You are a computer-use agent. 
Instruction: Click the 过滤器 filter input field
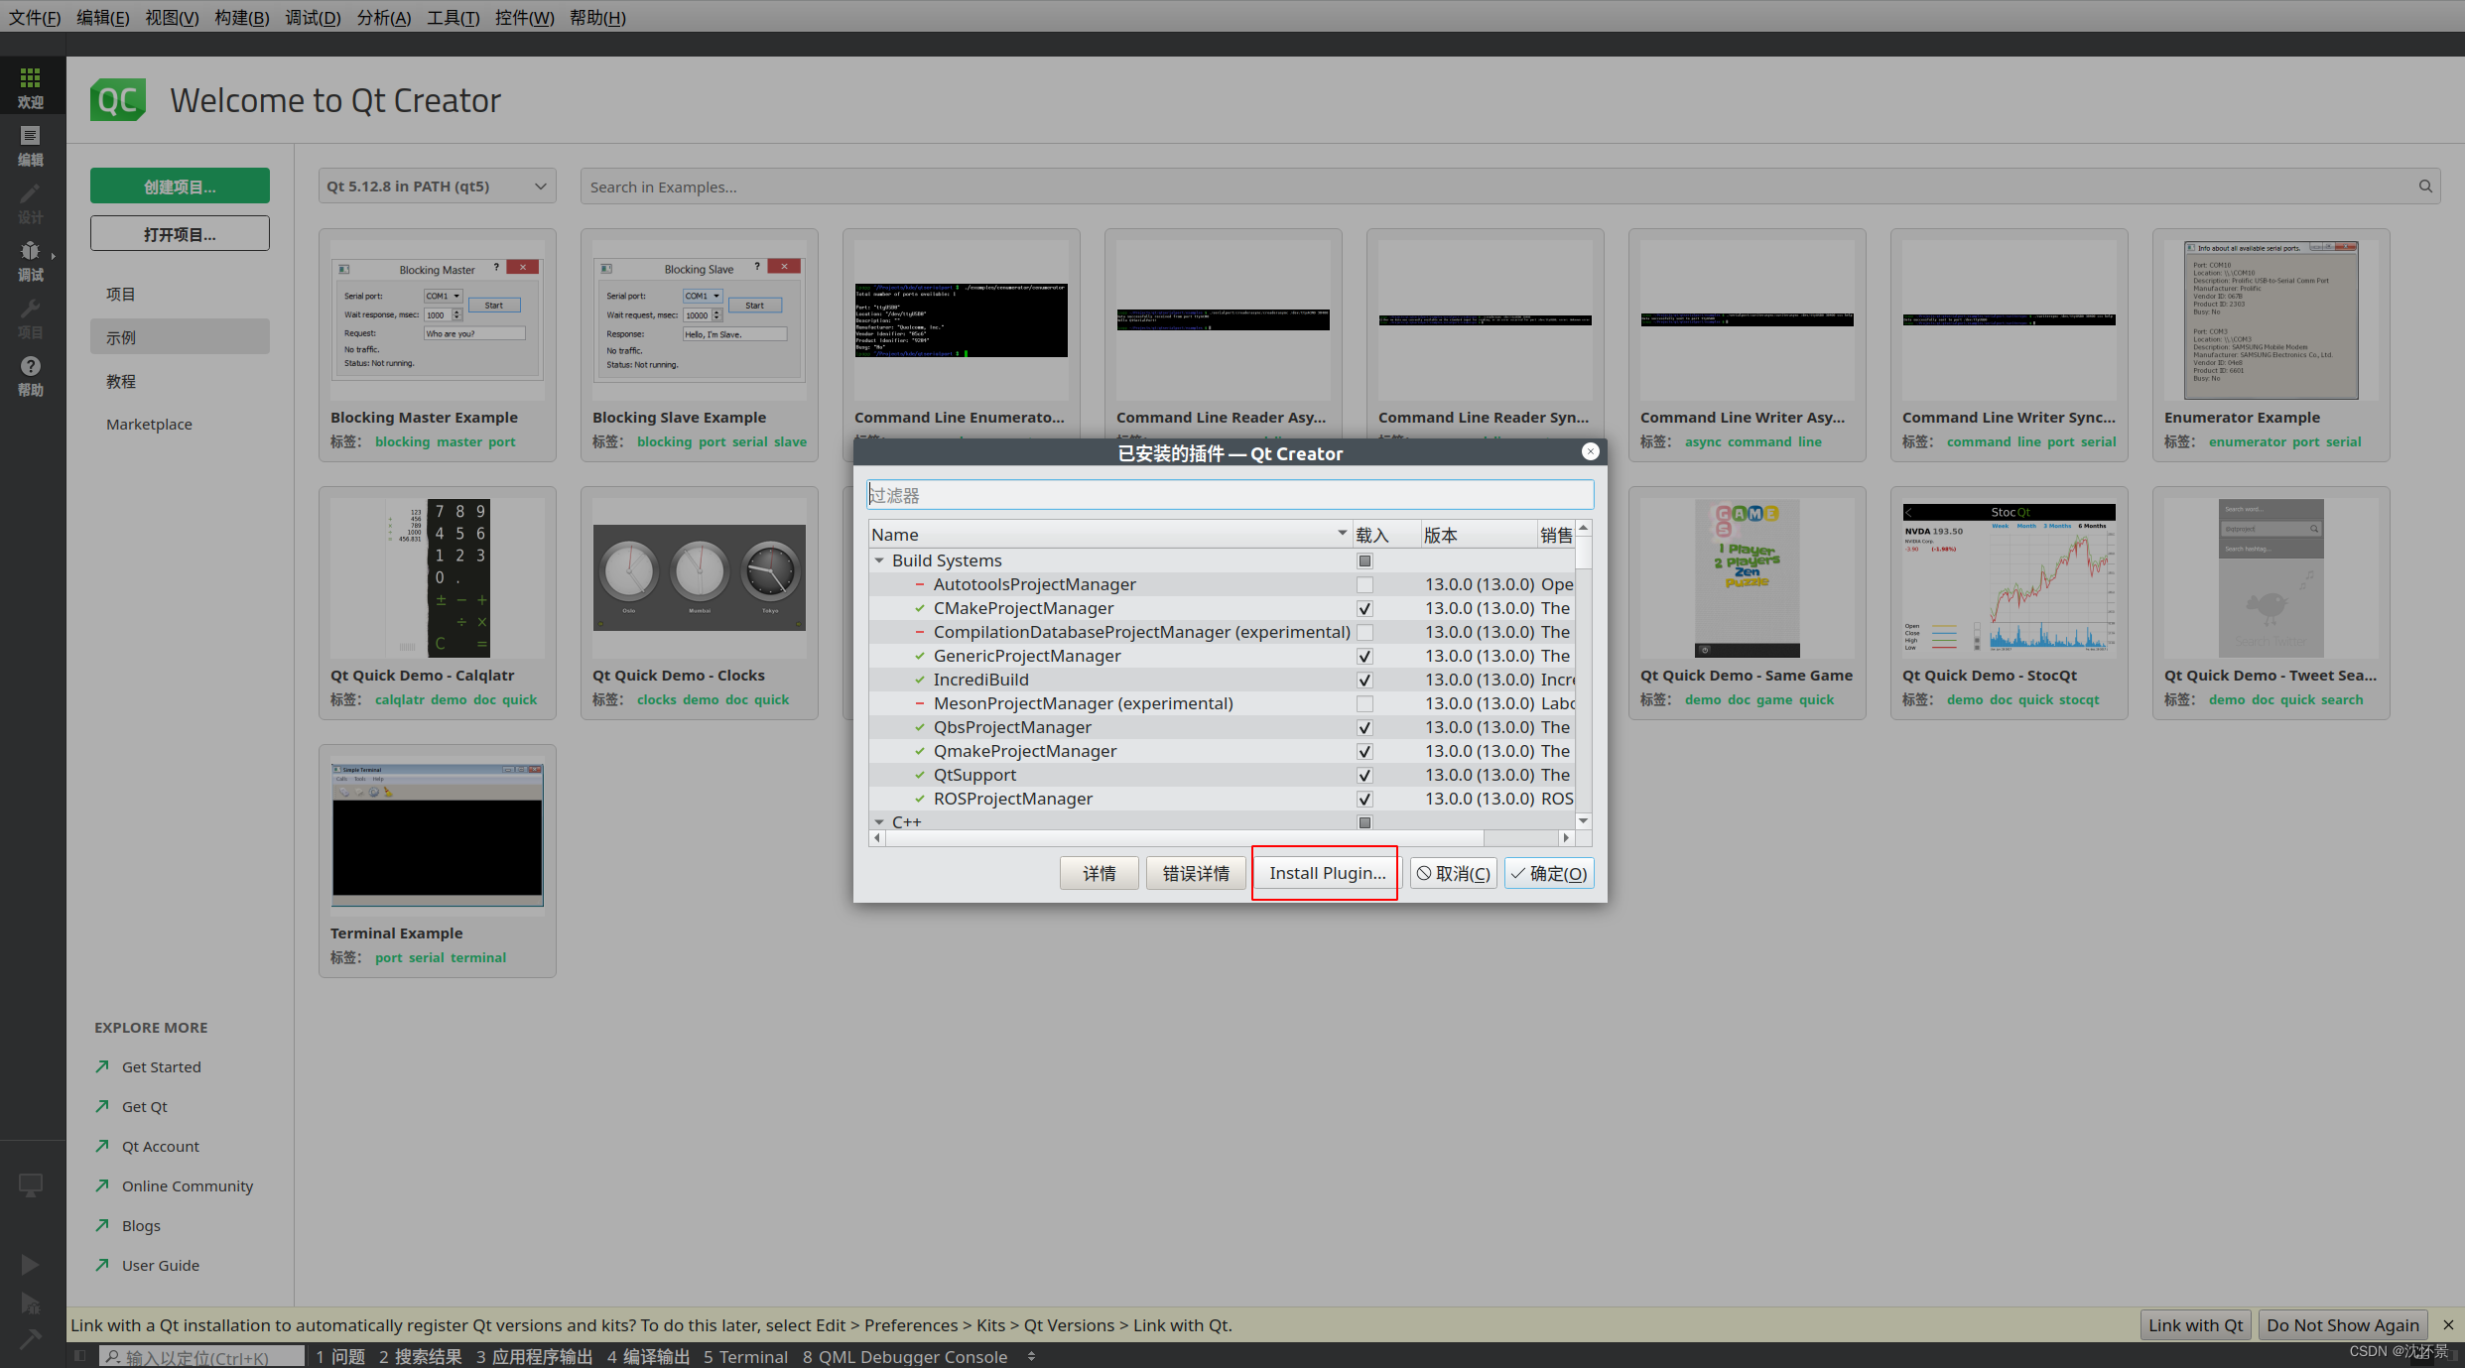pyautogui.click(x=1230, y=495)
